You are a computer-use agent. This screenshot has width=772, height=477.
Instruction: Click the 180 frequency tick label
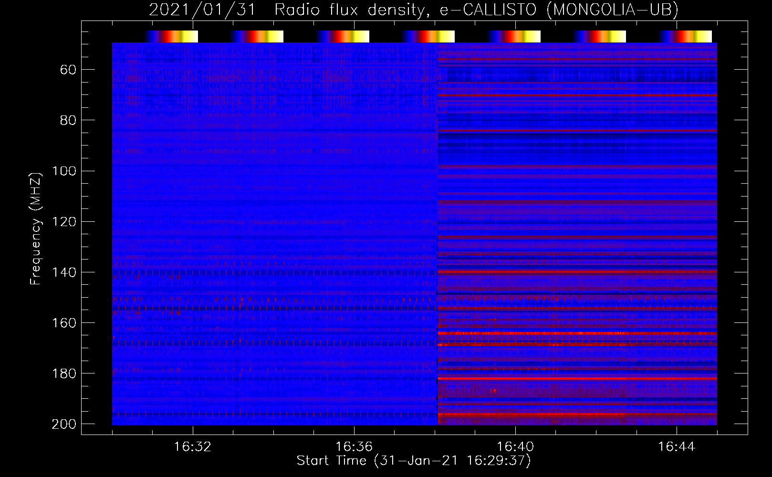click(64, 373)
